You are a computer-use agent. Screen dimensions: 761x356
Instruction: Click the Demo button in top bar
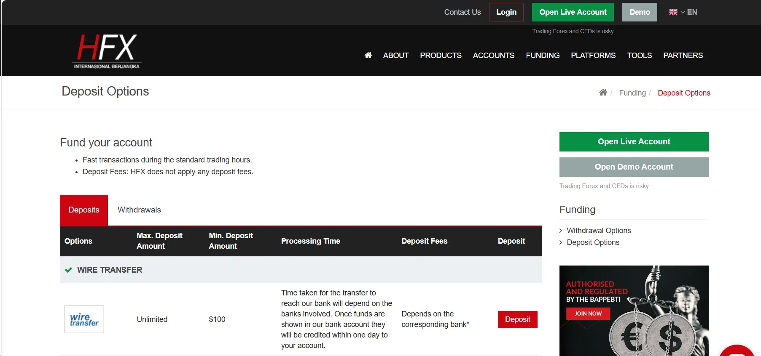pos(640,12)
